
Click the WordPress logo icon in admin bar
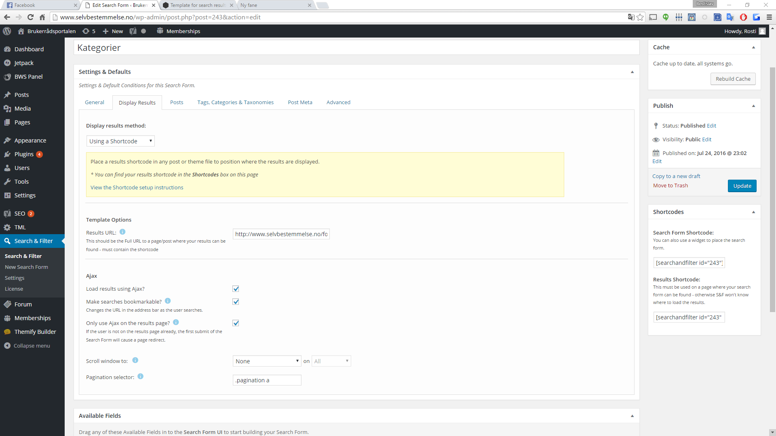coord(7,31)
